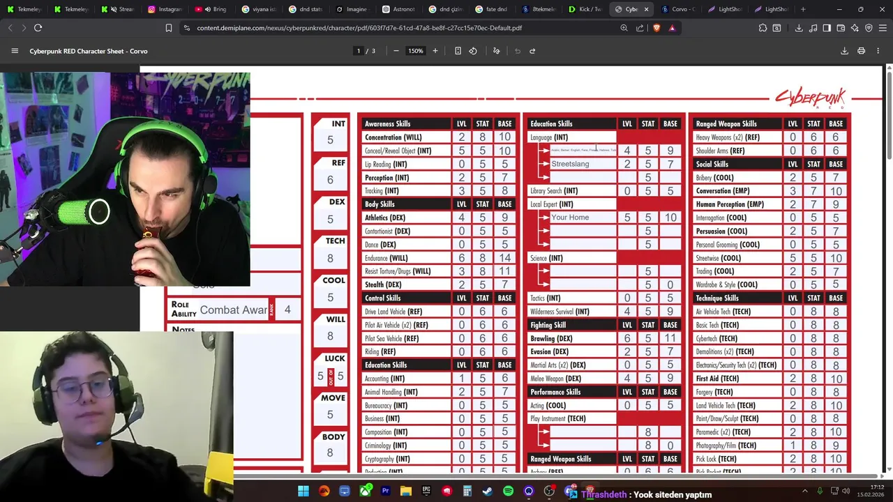Screen dimensions: 893x502
Task: Open browser zoom magnifier in address bar
Action: coord(624,28)
